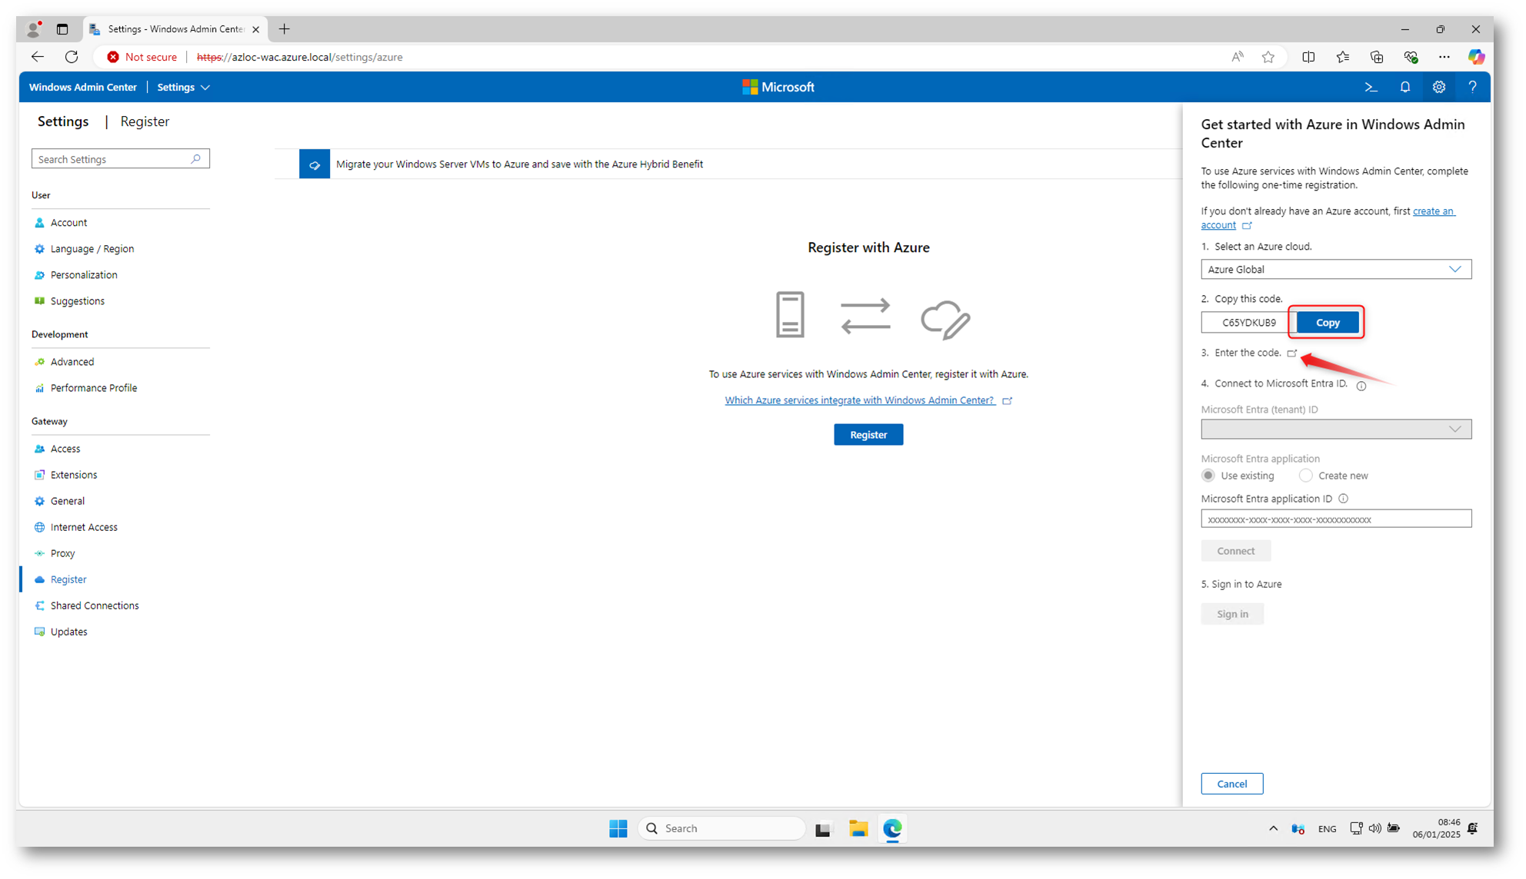Viewport: 1526px width, 879px height.
Task: Open the tab actions menu icon
Action: coord(62,29)
